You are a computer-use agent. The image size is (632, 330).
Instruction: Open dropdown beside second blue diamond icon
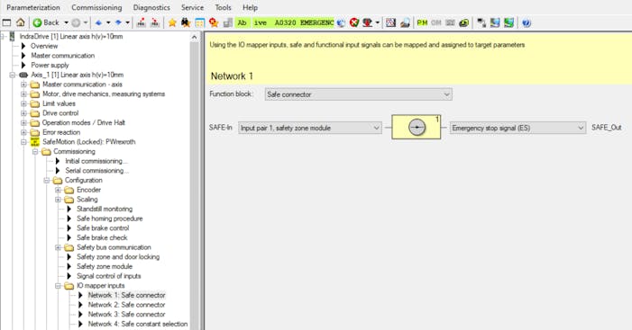(x=127, y=22)
